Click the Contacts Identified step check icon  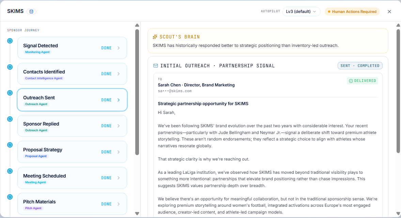click(x=10, y=67)
